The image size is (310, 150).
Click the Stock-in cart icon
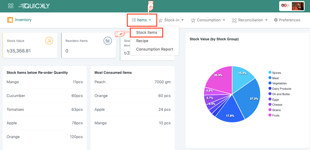point(160,20)
